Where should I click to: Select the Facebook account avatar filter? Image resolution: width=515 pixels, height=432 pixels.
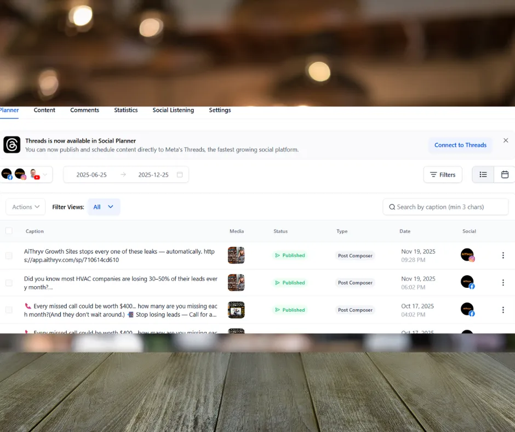coord(7,174)
